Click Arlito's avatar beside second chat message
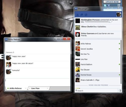Viewport: 126px width, 107px height. pos(9,65)
